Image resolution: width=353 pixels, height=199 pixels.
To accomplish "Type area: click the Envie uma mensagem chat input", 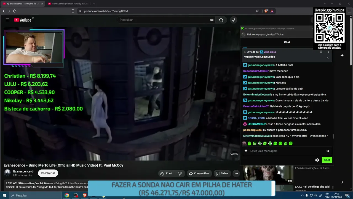I will [287, 151].
